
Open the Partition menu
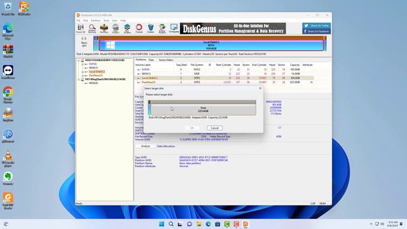coord(95,20)
